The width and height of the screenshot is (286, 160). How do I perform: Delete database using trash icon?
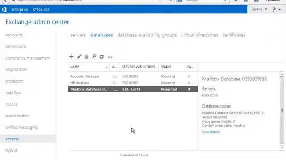(x=87, y=56)
